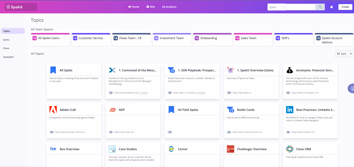Click the Battle Cards funnel icon
This screenshot has width=354, height=167.
tap(230, 110)
